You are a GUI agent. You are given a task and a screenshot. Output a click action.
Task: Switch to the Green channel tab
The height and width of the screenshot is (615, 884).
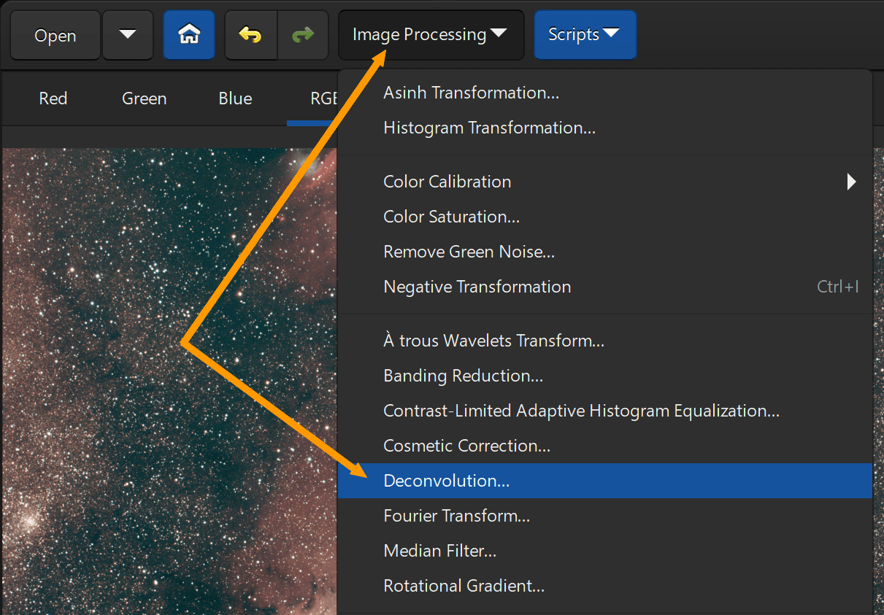[145, 98]
